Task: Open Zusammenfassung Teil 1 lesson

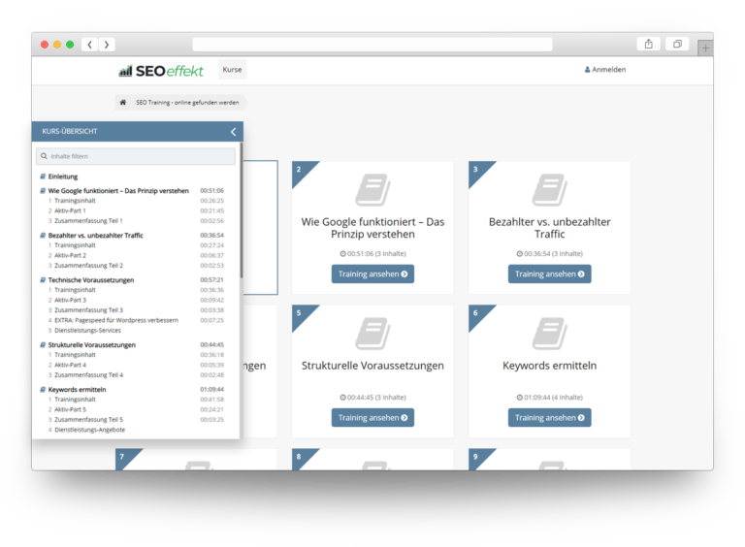Action: [88, 221]
